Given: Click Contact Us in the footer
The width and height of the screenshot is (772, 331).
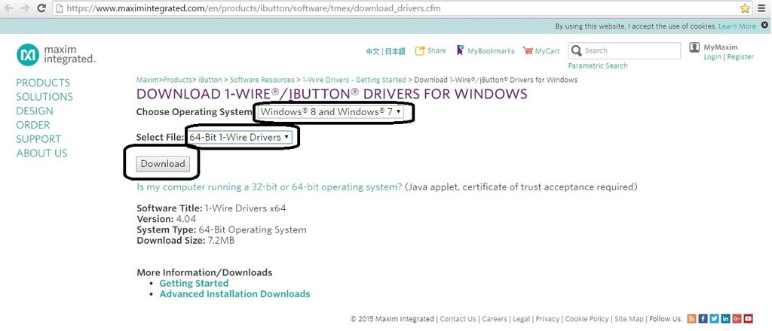Looking at the screenshot, I should [458, 319].
